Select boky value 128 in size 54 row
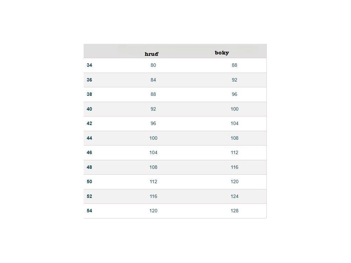351x263 pixels. (234, 211)
